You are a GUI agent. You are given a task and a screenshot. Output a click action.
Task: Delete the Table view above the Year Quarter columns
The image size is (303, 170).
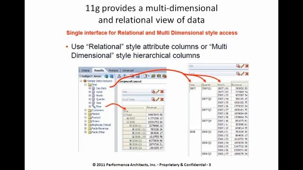tap(247, 74)
